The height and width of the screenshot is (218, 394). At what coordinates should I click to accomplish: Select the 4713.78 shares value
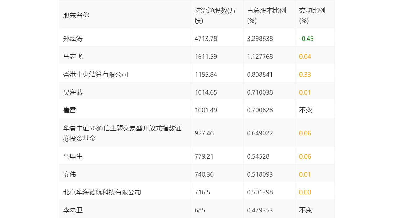pos(206,39)
